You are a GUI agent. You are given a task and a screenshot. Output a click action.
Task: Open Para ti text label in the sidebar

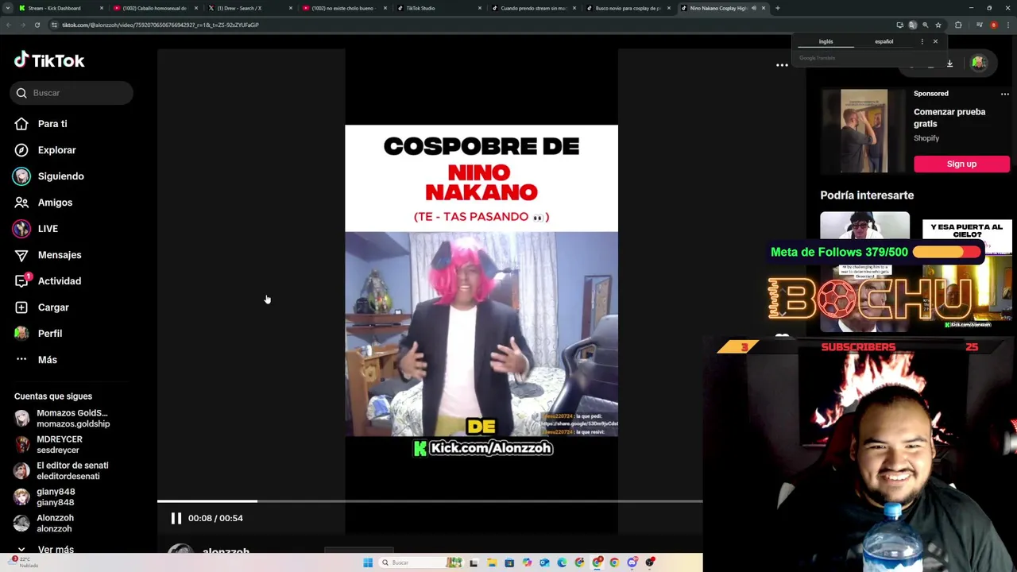tap(52, 124)
